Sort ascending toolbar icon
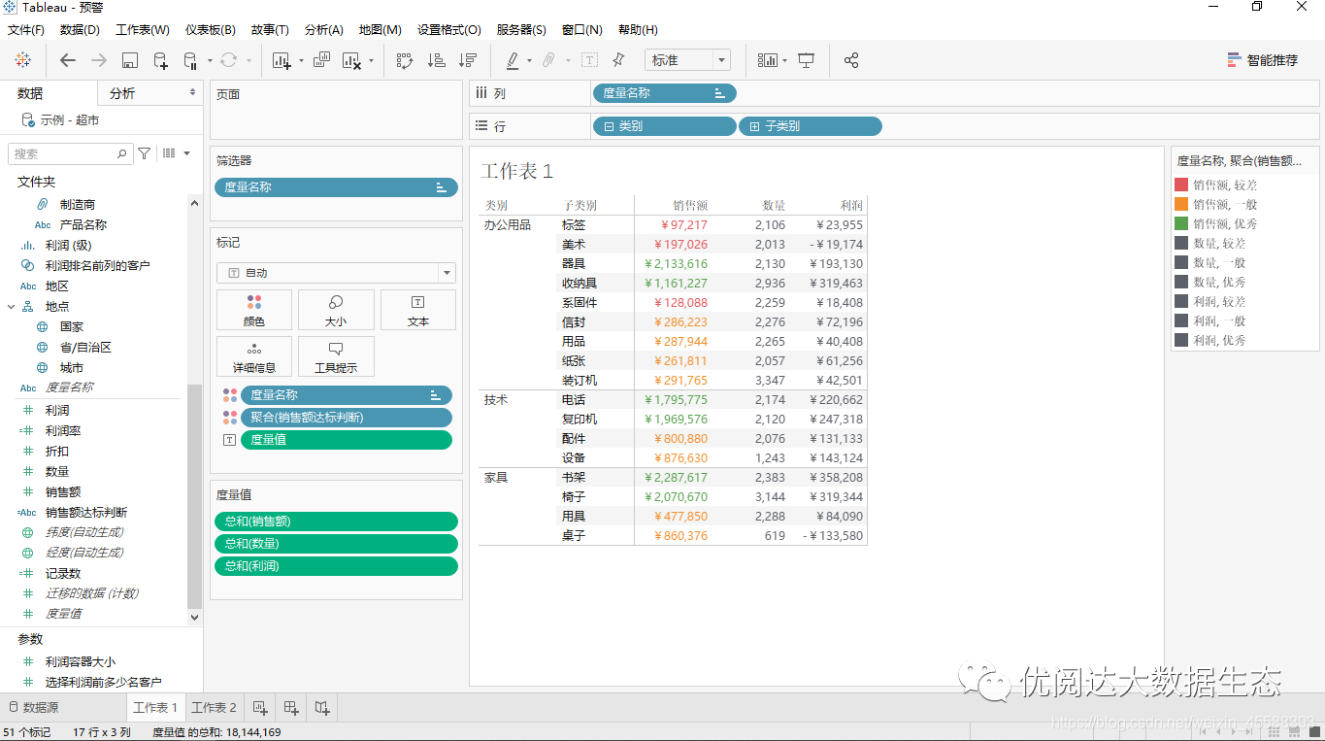1325x741 pixels. click(437, 60)
